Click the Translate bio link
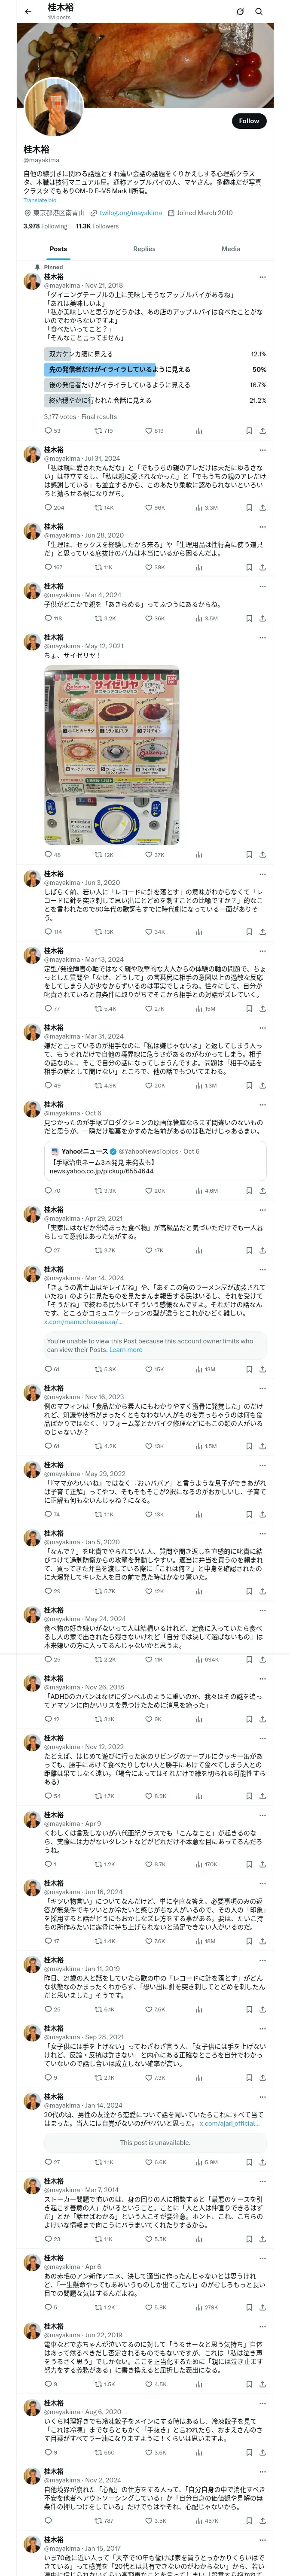Image resolution: width=290 pixels, height=2576 pixels. [40, 201]
